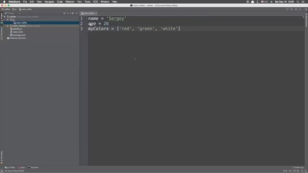The width and height of the screenshot is (308, 173).
Task: Click the coffee breadcrumb in navigation bar
Action: coord(6,9)
